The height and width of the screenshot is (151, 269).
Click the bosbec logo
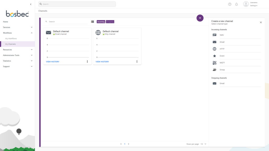pos(17,14)
